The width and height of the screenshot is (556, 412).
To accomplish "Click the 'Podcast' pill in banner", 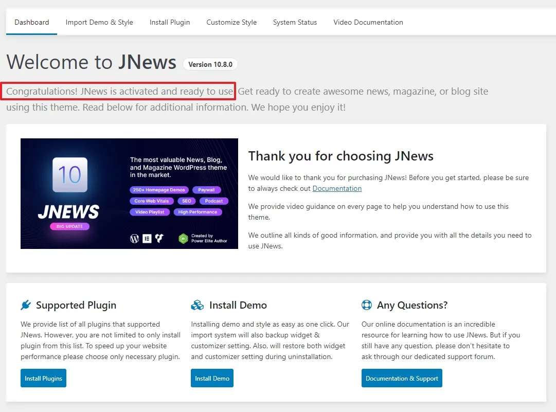I will [x=214, y=201].
